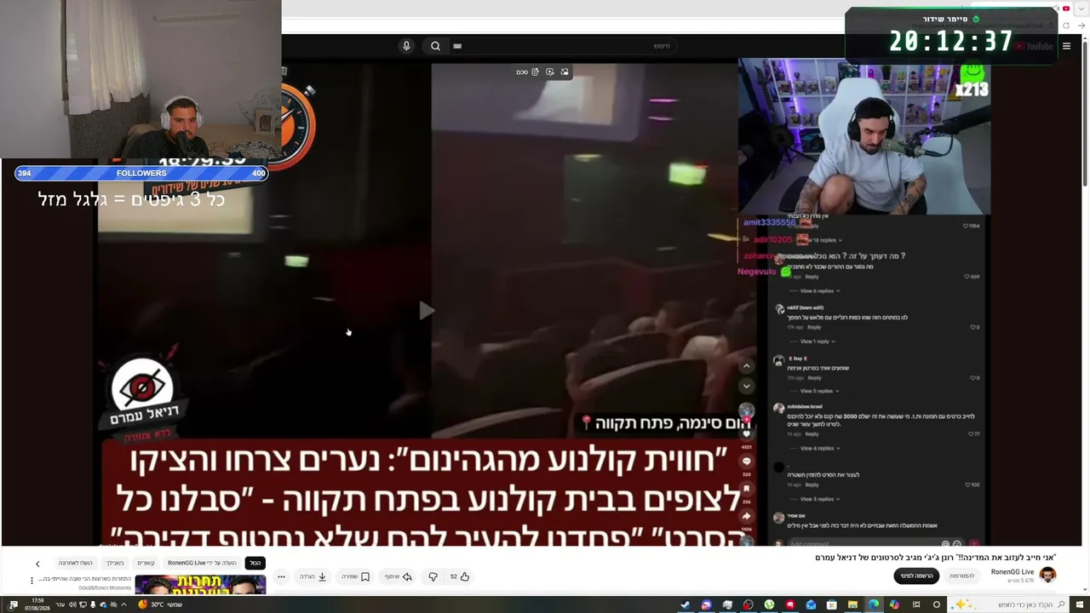
Task: Open the RonenGG Live channel name link
Action: (1013, 572)
